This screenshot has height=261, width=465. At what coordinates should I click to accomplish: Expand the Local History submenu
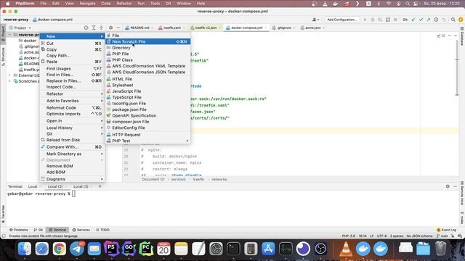click(x=73, y=128)
